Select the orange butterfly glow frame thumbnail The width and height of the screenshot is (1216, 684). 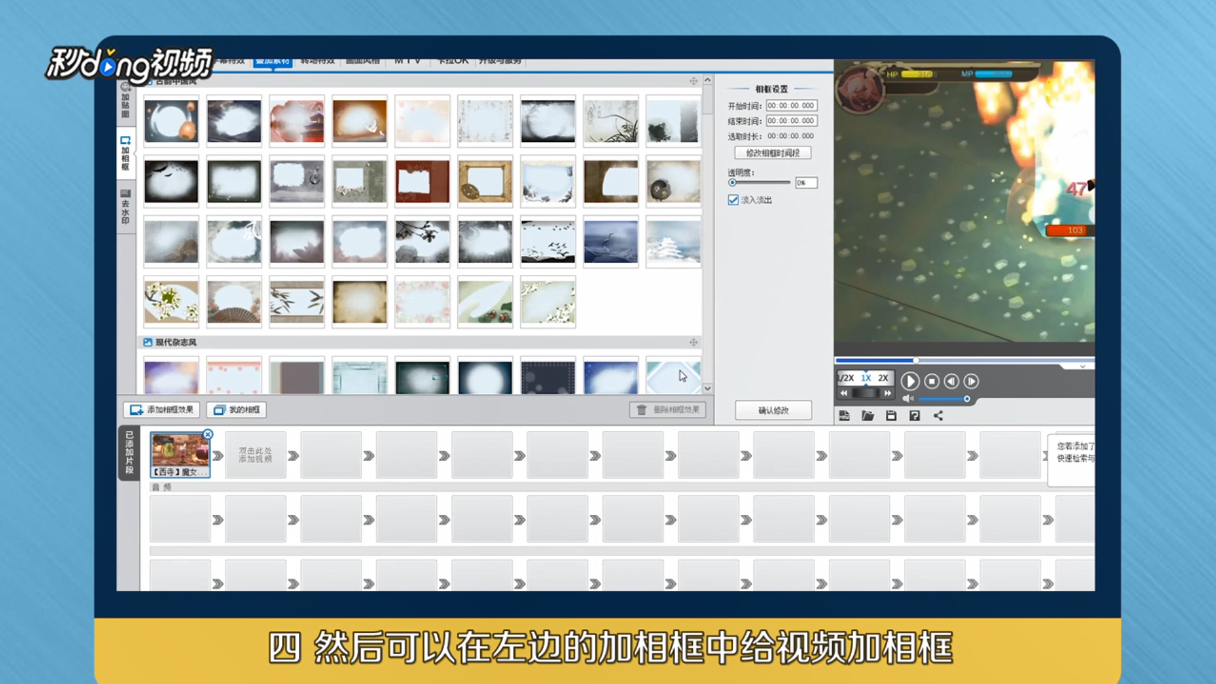pos(359,121)
